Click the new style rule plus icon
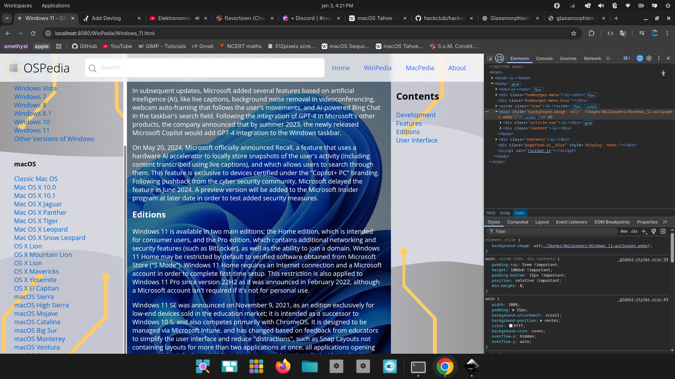The height and width of the screenshot is (379, 675). pyautogui.click(x=644, y=231)
